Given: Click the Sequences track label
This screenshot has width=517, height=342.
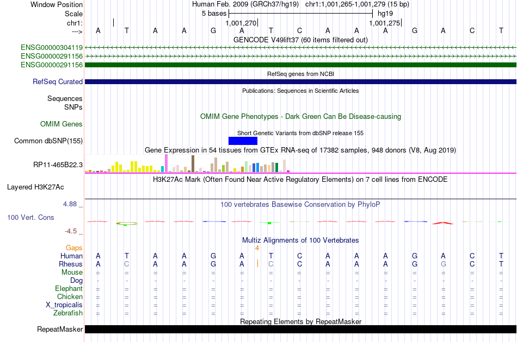Looking at the screenshot, I should coord(65,98).
